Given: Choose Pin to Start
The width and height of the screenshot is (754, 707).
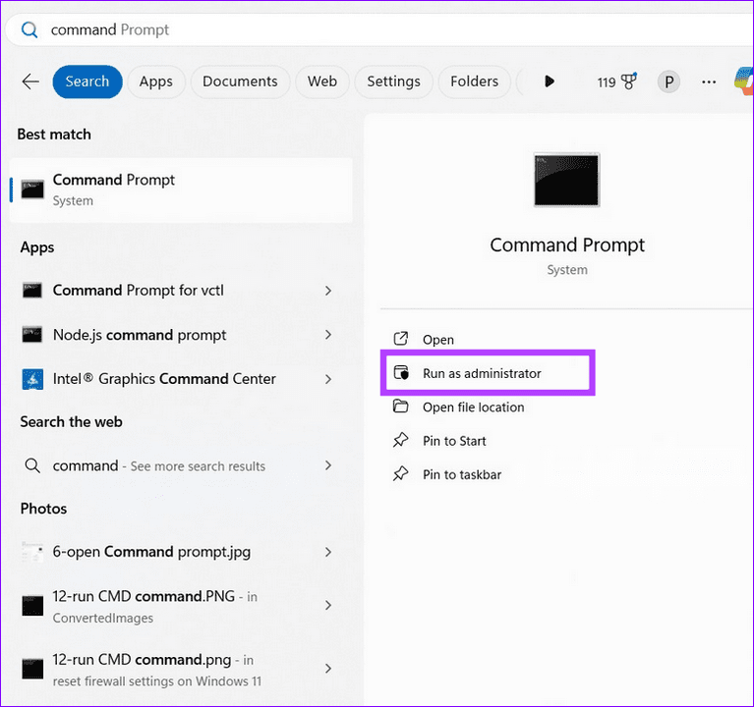Looking at the screenshot, I should [454, 441].
